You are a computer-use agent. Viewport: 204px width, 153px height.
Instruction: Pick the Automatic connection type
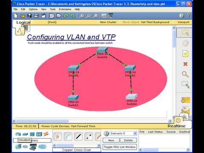[57, 136]
